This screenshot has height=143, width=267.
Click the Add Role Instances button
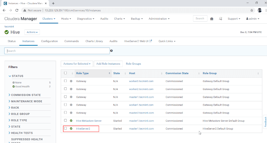point(108,64)
